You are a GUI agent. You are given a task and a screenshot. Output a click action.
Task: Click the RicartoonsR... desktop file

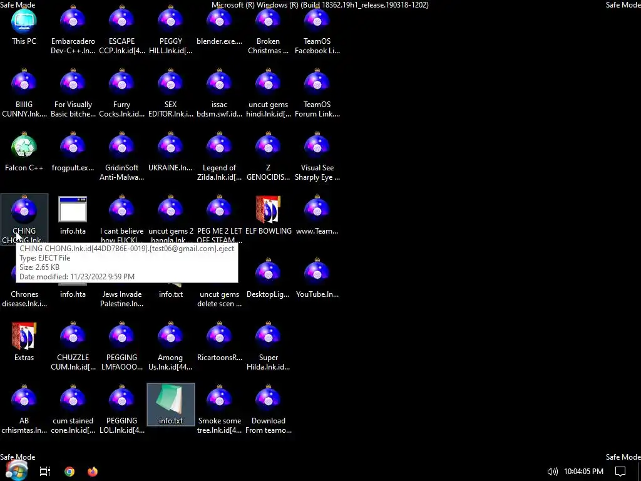219,343
